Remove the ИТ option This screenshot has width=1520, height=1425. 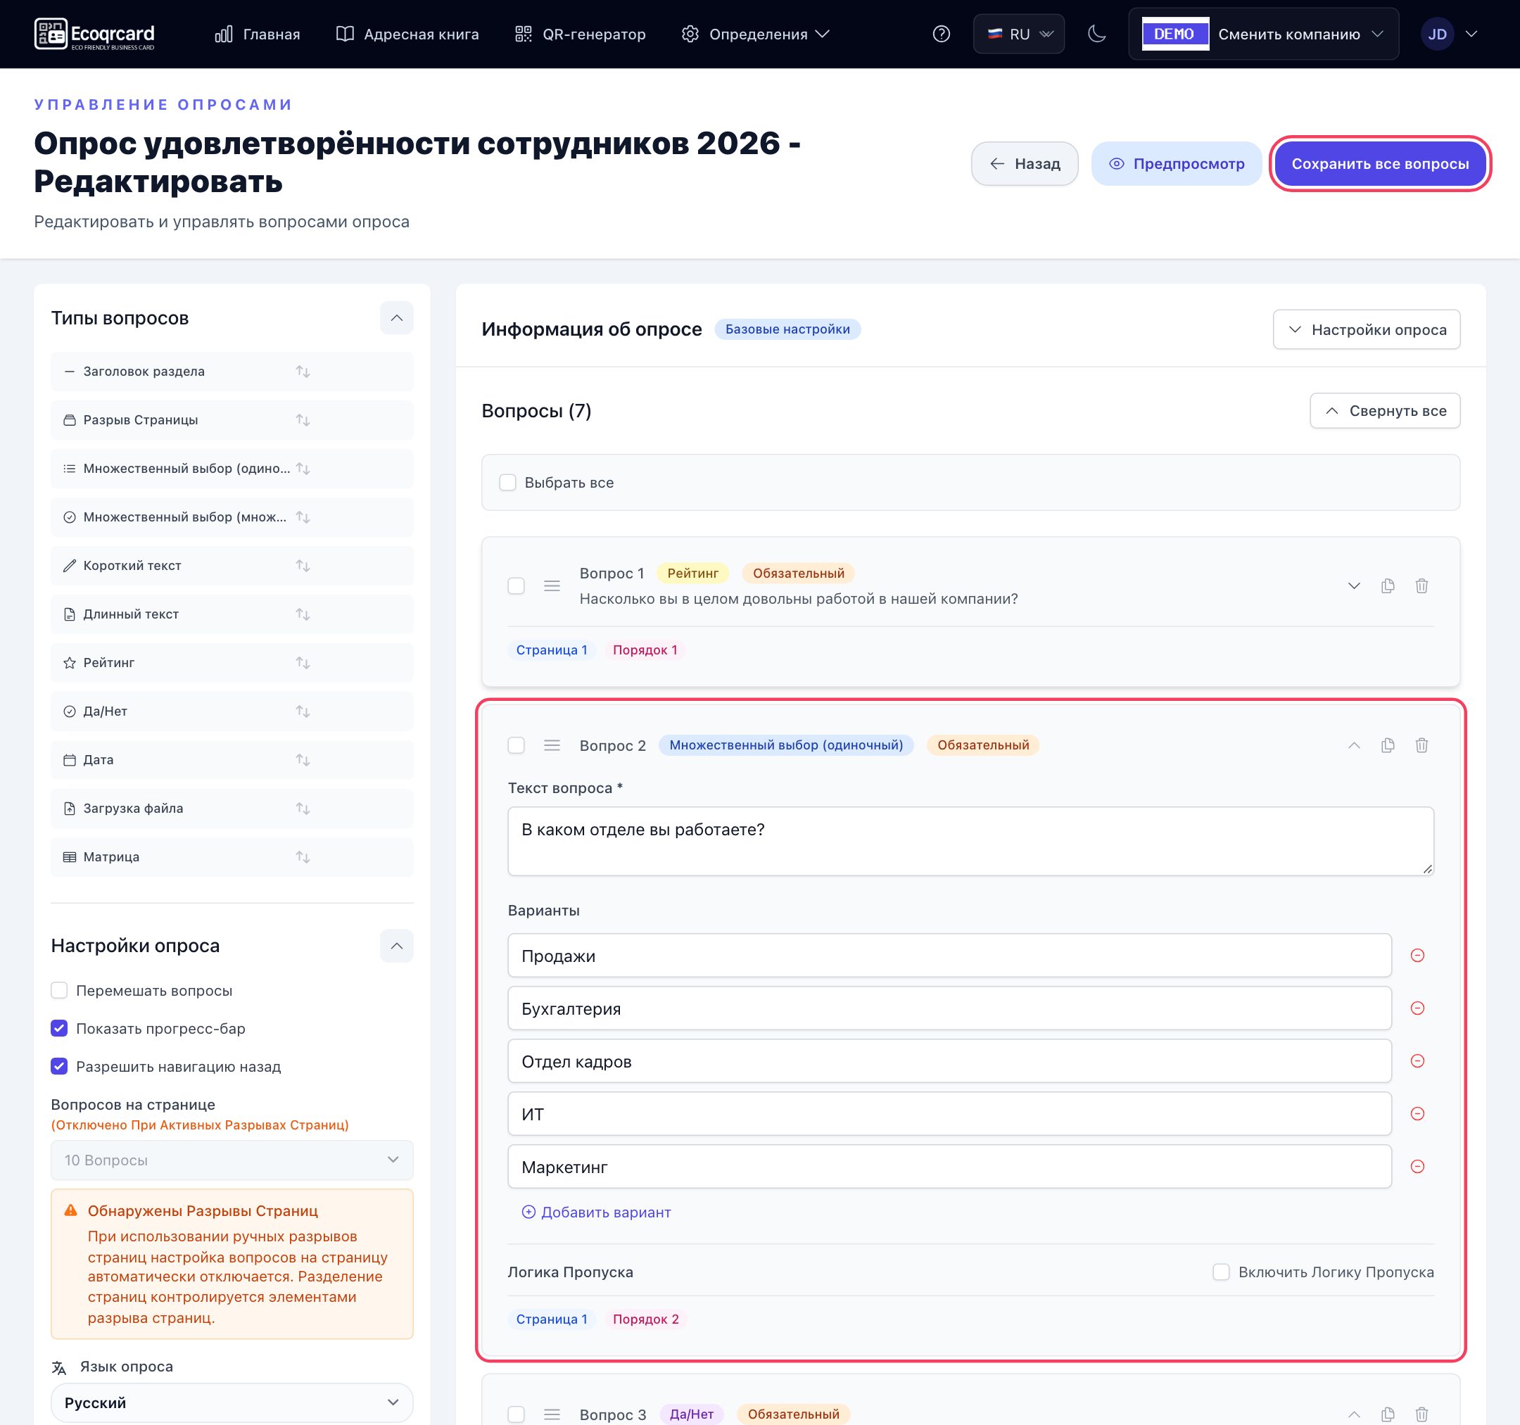point(1417,1113)
